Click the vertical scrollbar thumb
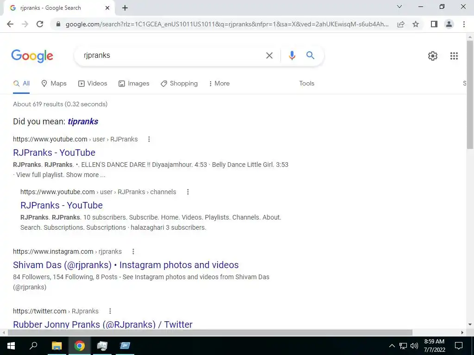Image resolution: width=474 pixels, height=355 pixels. pos(470,94)
